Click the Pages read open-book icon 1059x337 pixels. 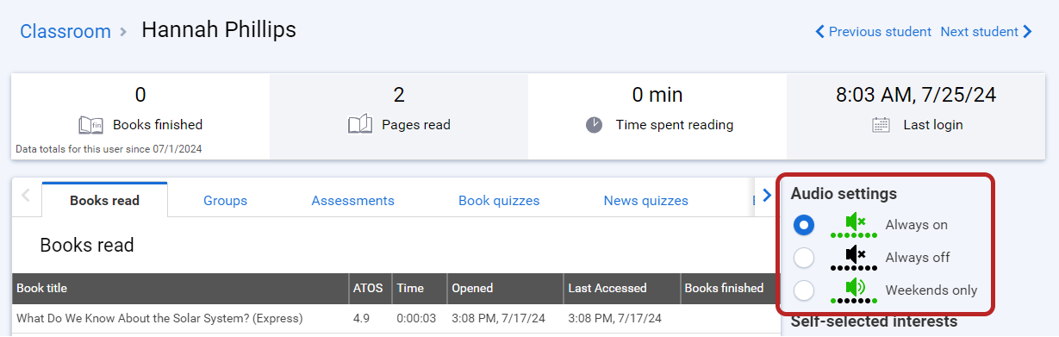(x=360, y=125)
